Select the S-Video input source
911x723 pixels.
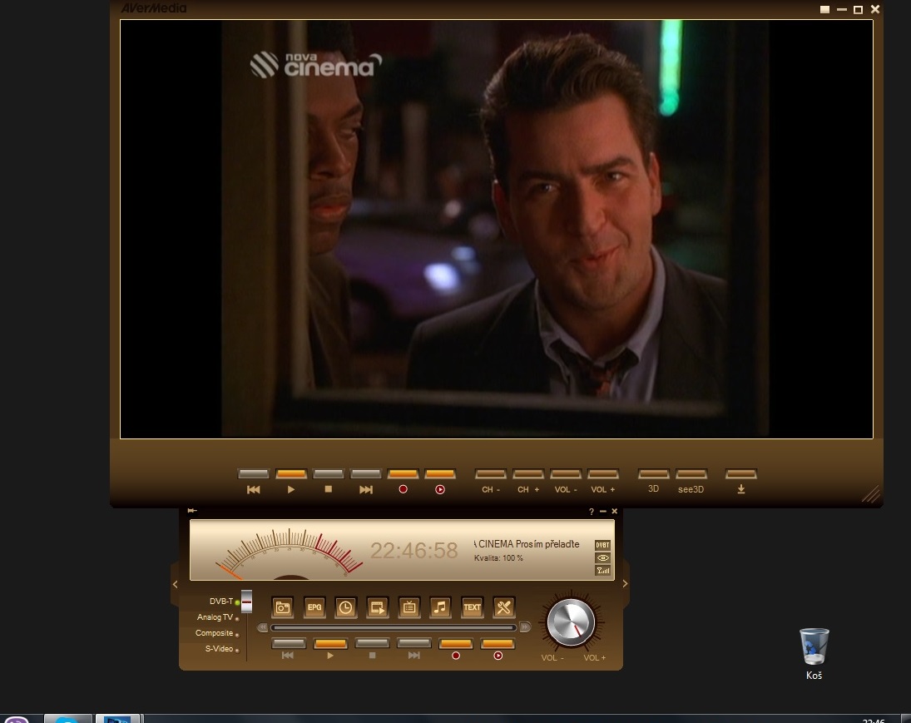220,649
